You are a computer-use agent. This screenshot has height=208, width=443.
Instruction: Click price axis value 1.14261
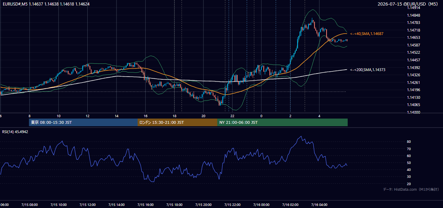pyautogui.click(x=413, y=83)
